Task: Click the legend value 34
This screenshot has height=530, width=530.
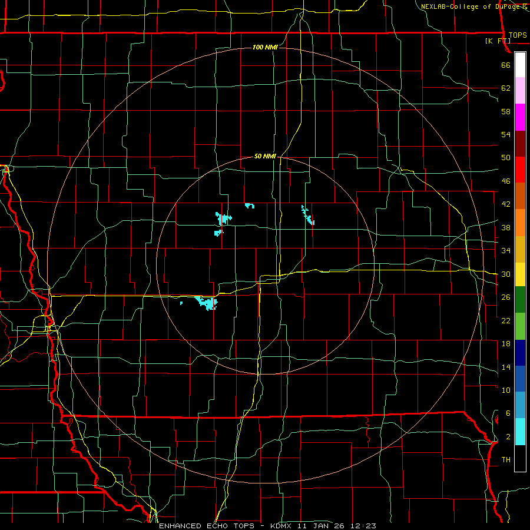Action: (x=506, y=251)
